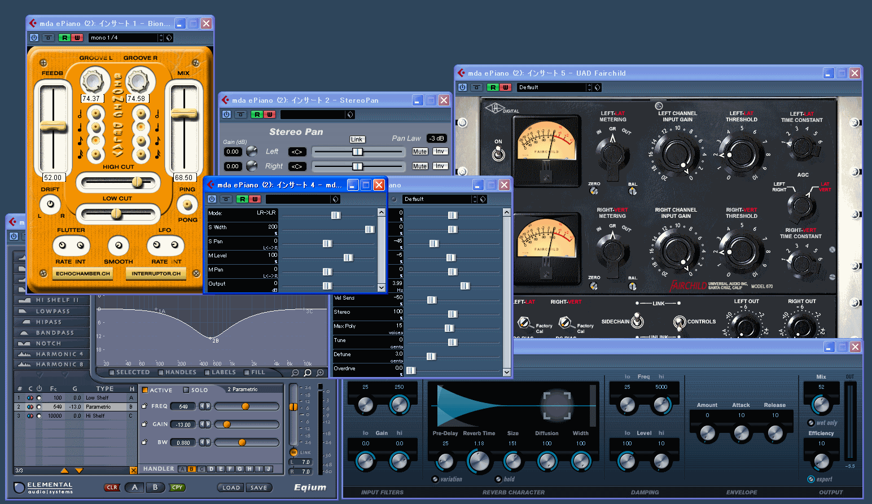The height and width of the screenshot is (504, 872).
Task: Open the Right channel <C> pan selector
Action: click(297, 166)
